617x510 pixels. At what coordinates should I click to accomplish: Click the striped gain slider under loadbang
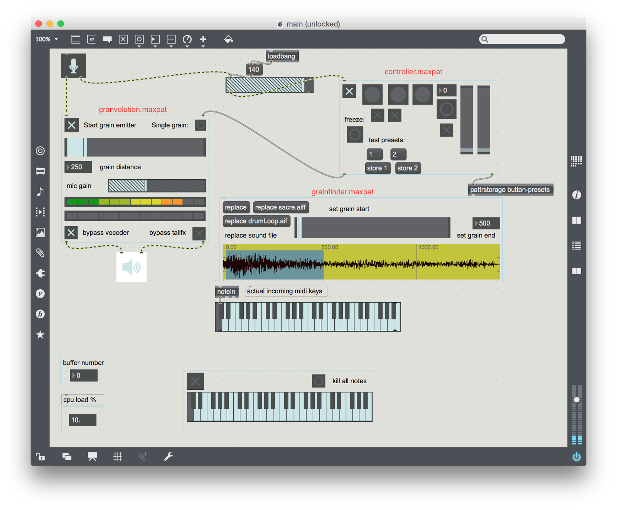pyautogui.click(x=270, y=86)
